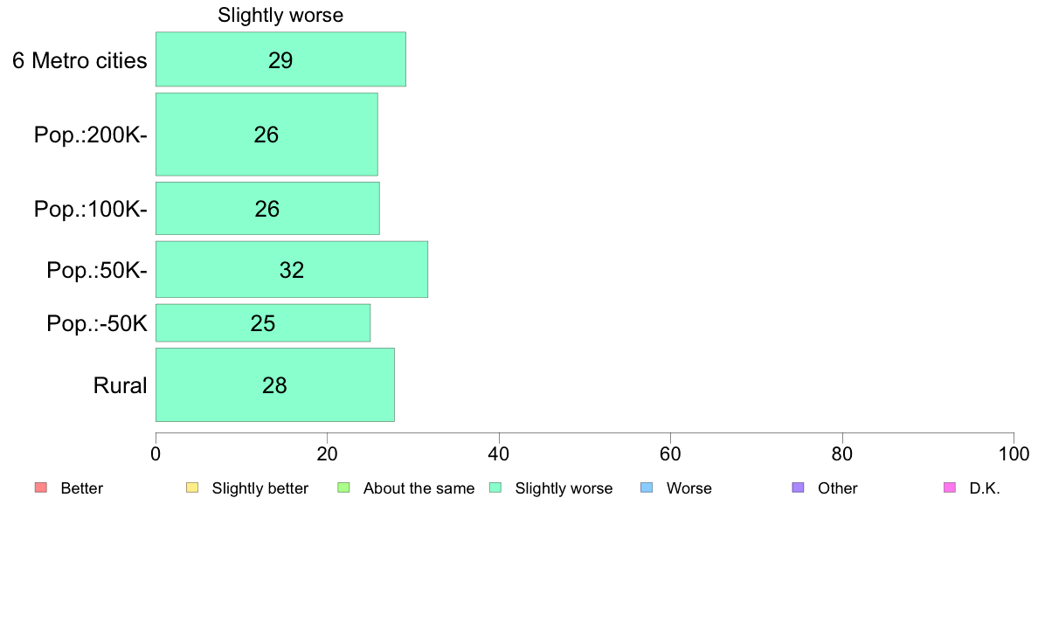The image size is (1038, 643).
Task: Click the Pop.:50K- bar showing 32
Action: (292, 269)
